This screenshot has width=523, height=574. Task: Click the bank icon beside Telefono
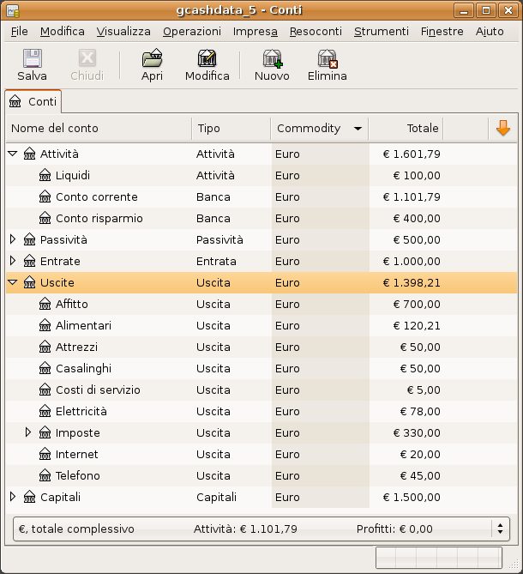point(45,475)
